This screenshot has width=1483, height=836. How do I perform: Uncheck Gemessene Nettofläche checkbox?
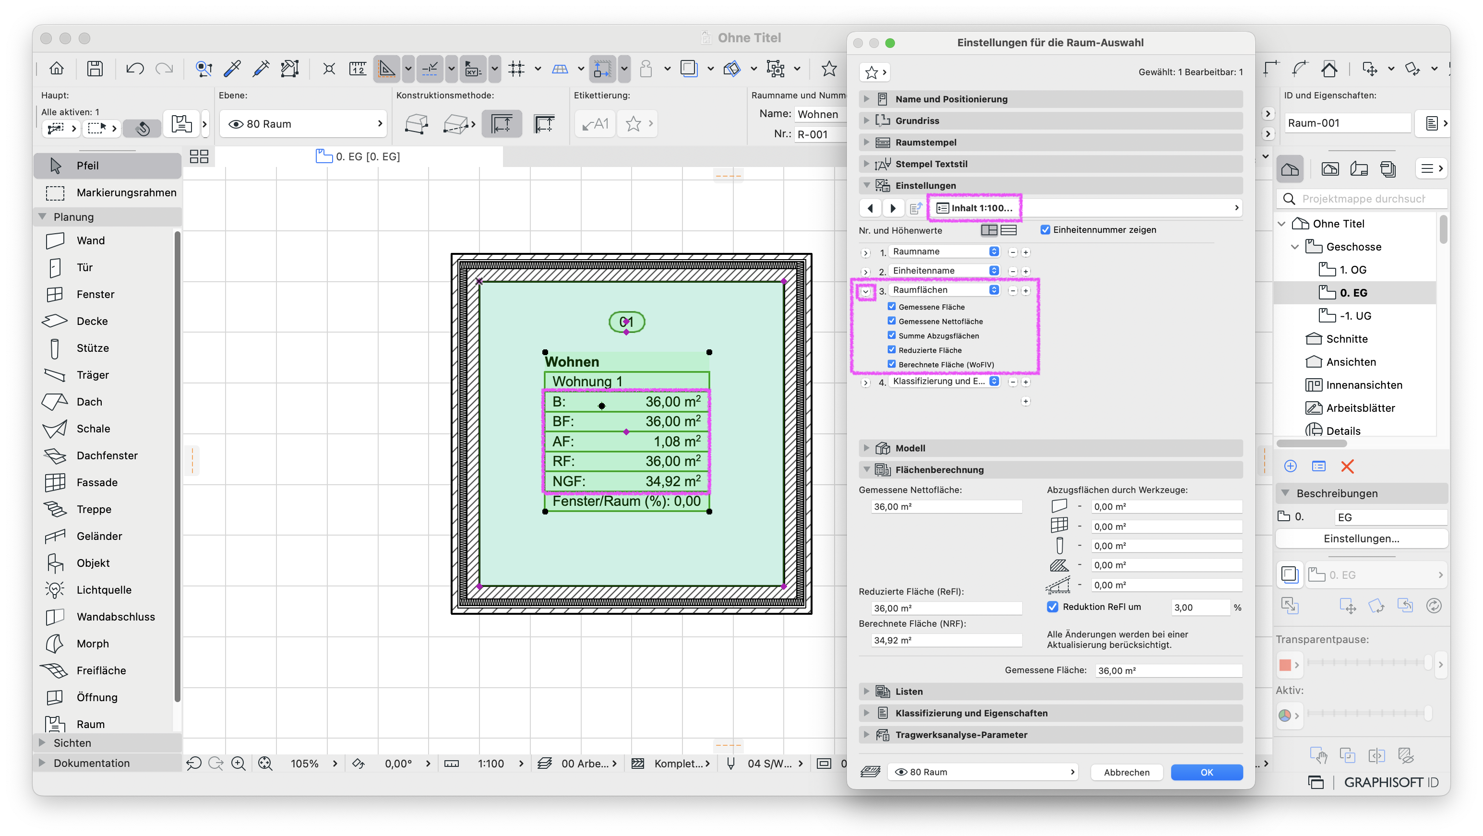892,321
